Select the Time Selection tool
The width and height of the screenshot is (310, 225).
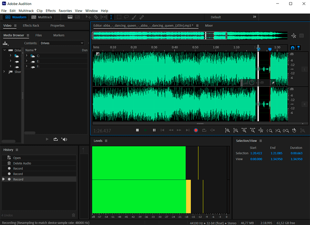111,17
